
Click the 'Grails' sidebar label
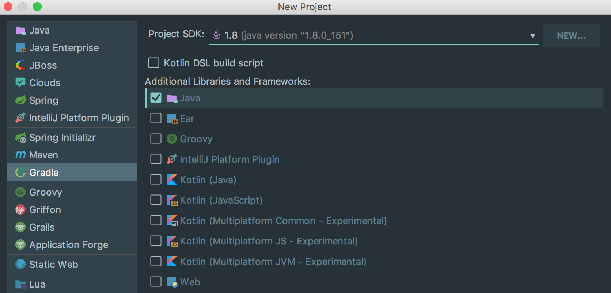tap(42, 227)
